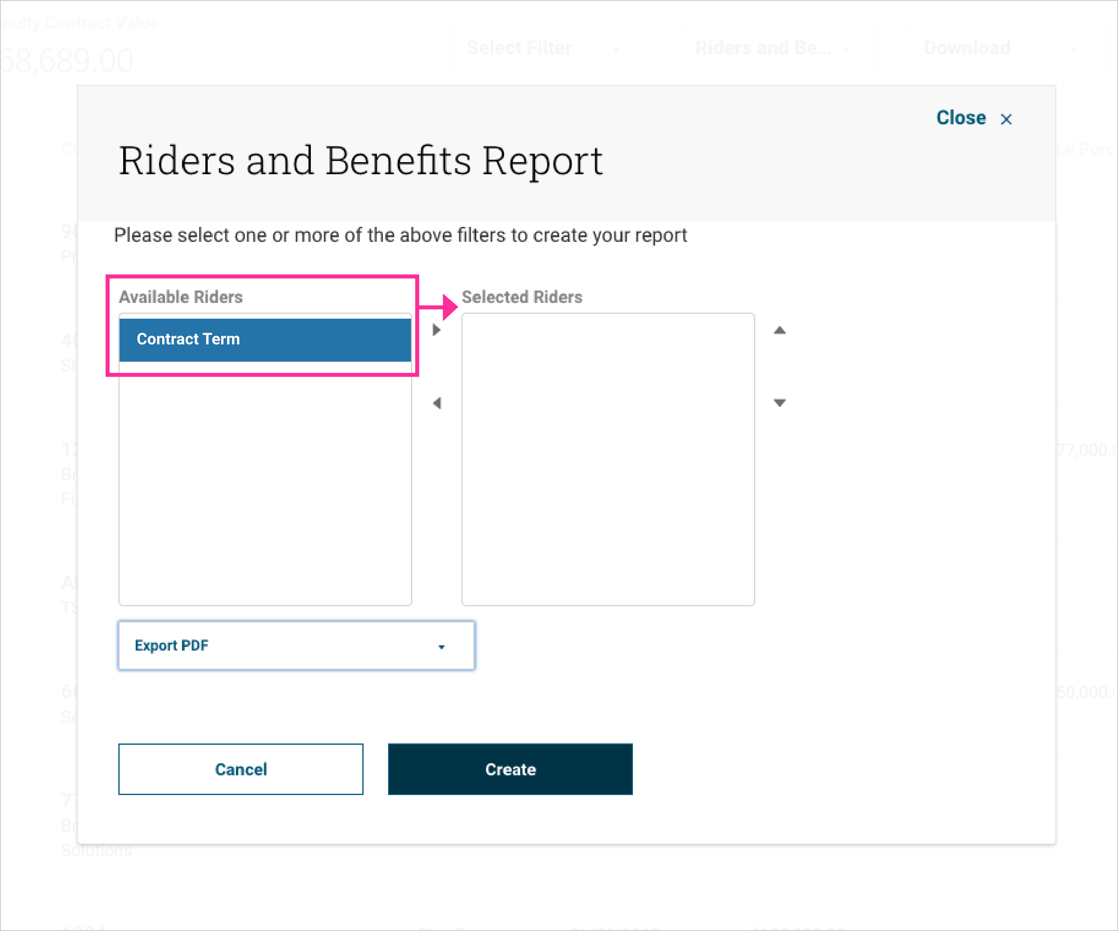Click the X icon beside Close
This screenshot has height=931, width=1118.
1006,119
